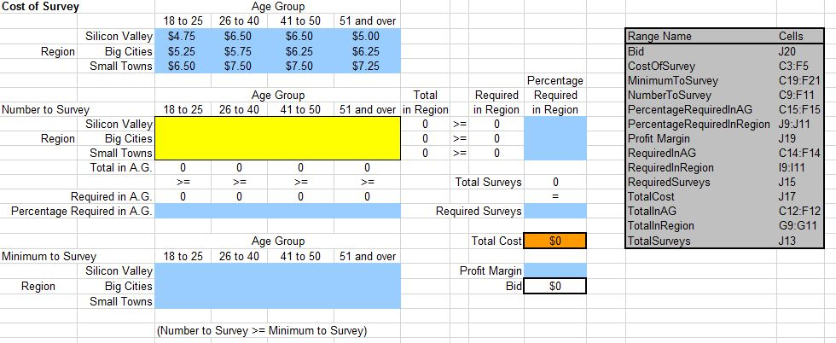
Task: Select the CostOfSurvey range name entry
Action: pos(661,66)
